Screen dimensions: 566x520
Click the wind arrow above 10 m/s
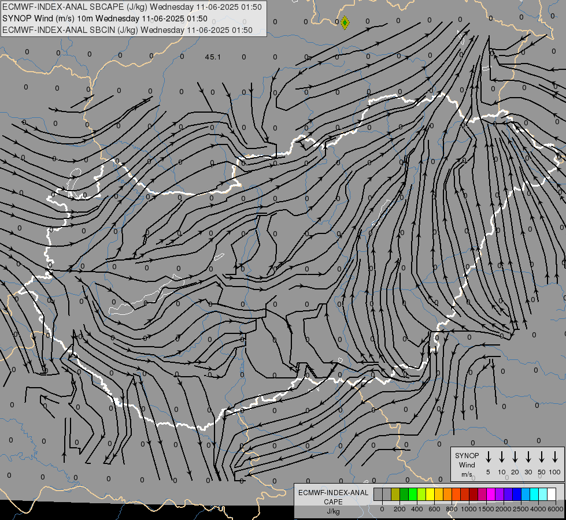pos(502,457)
